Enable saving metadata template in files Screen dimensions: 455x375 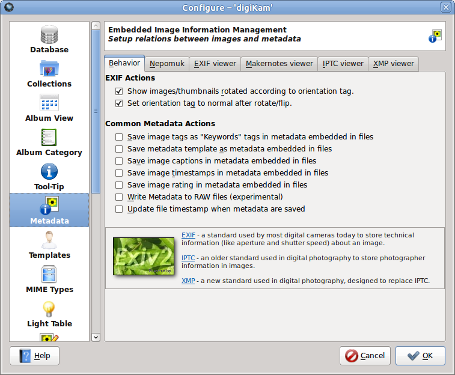tap(119, 149)
